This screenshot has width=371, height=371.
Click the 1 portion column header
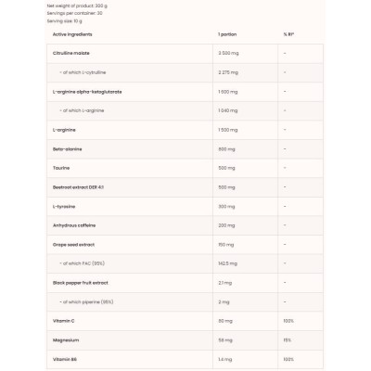227,34
